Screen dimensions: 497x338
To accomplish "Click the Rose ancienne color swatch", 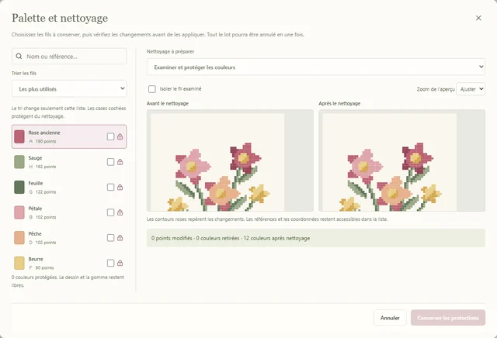I will 19,136.
